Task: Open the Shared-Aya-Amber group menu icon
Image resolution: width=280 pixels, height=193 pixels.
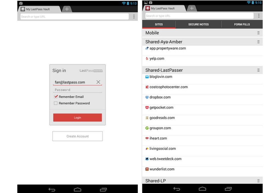Action: (258, 42)
